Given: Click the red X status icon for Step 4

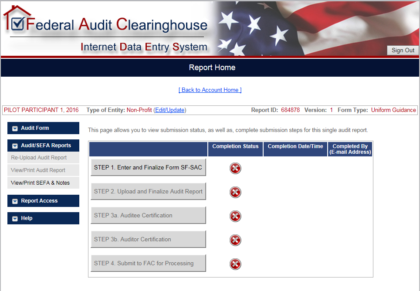Looking at the screenshot, I should pyautogui.click(x=235, y=264).
